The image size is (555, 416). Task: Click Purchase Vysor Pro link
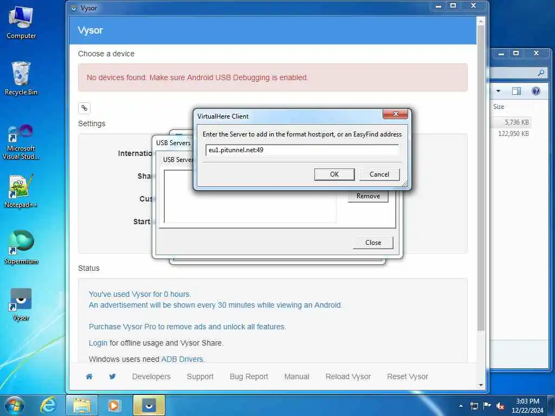pyautogui.click(x=187, y=327)
